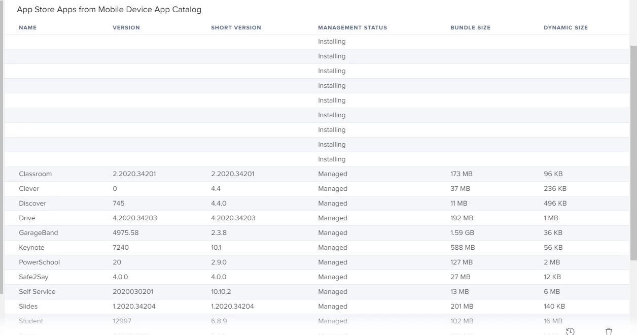
Task: Click Discover's bundle size 11 MB
Action: pyautogui.click(x=459, y=204)
